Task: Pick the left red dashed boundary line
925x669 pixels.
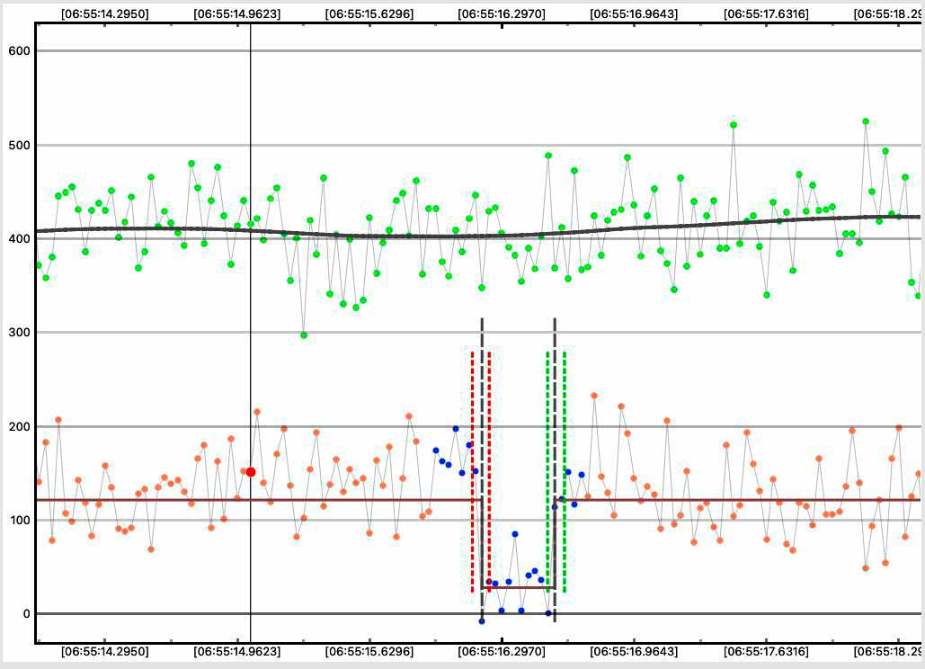Action: pos(473,472)
